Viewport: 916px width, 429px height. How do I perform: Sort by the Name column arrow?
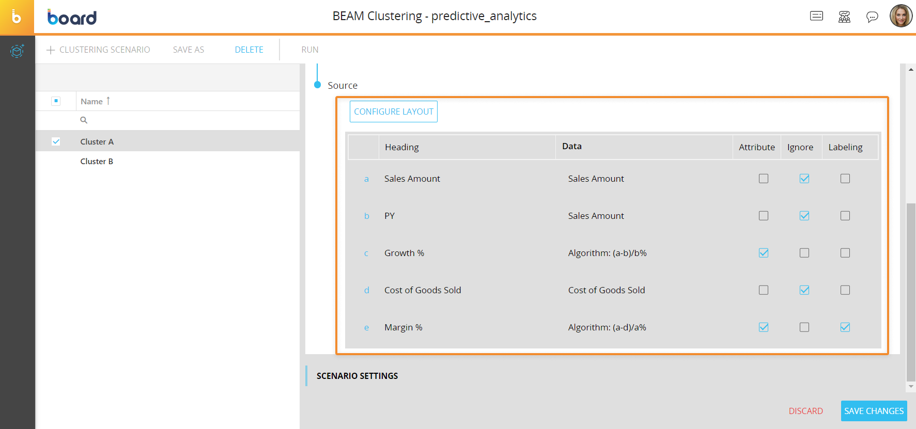[x=108, y=101]
